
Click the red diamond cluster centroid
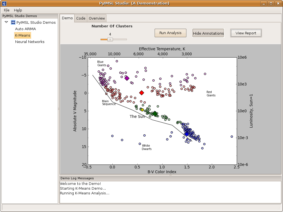point(142,93)
